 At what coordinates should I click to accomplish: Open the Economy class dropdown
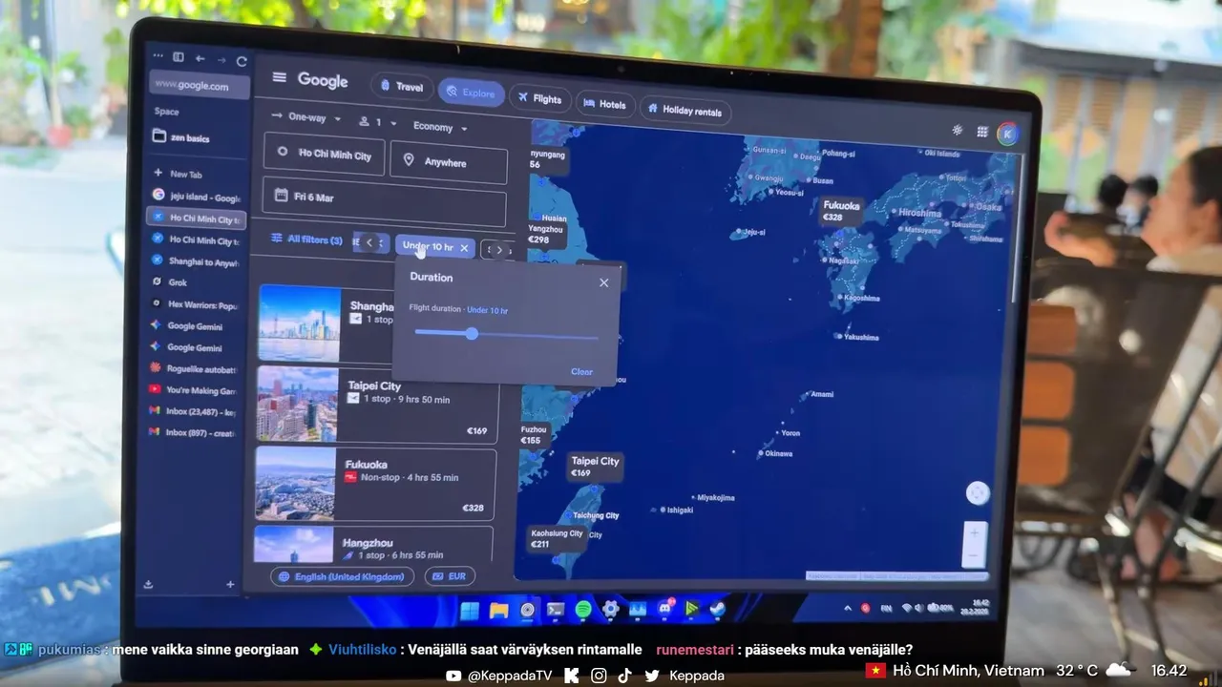[x=440, y=127]
